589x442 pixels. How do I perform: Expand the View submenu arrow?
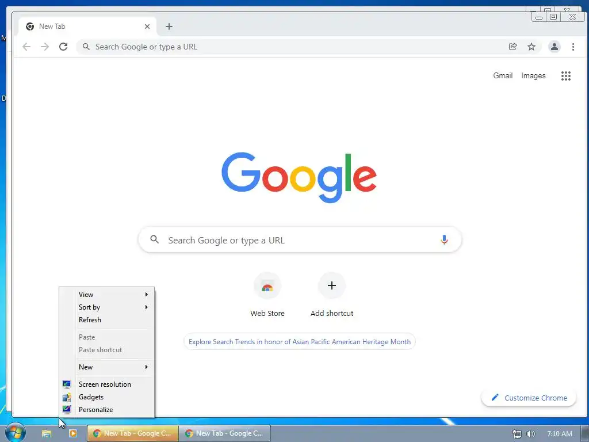click(147, 294)
